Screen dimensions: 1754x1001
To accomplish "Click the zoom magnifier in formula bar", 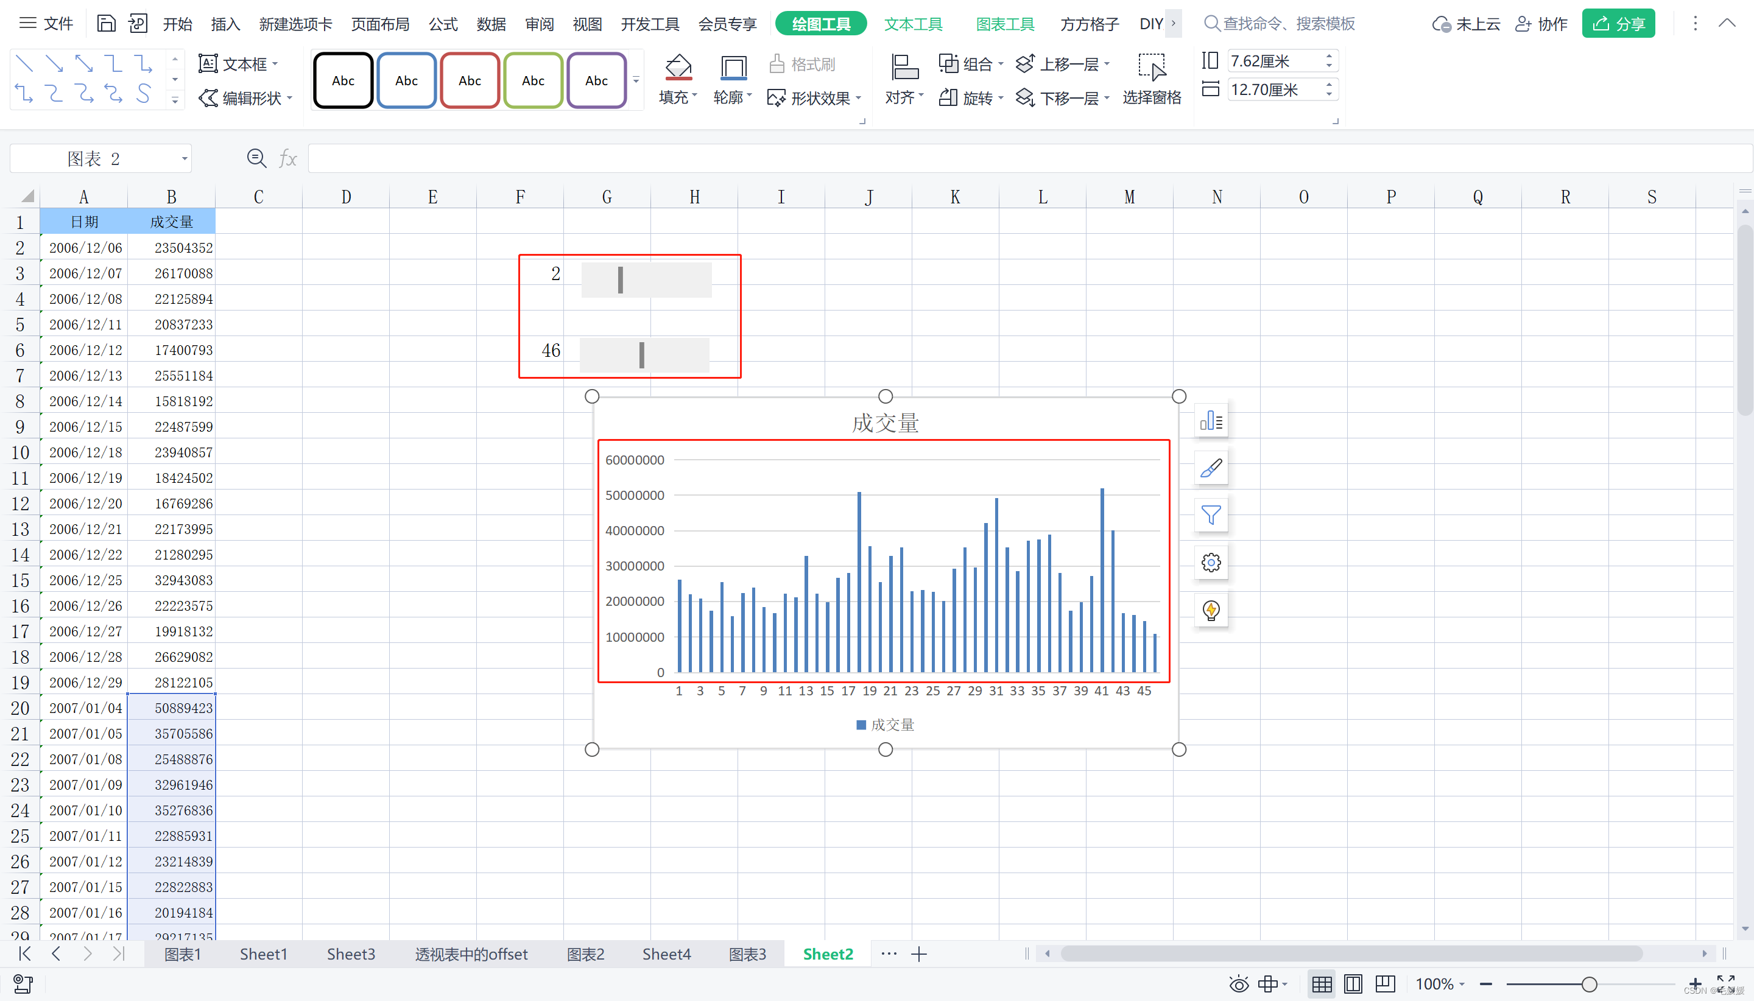I will pos(256,159).
